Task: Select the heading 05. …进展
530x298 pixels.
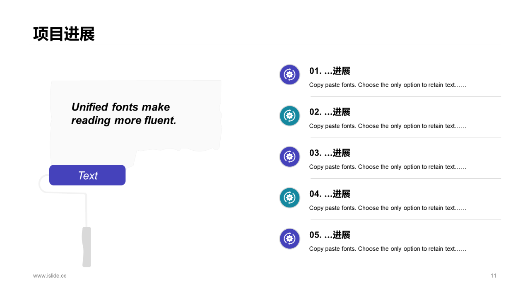Action: (x=330, y=235)
